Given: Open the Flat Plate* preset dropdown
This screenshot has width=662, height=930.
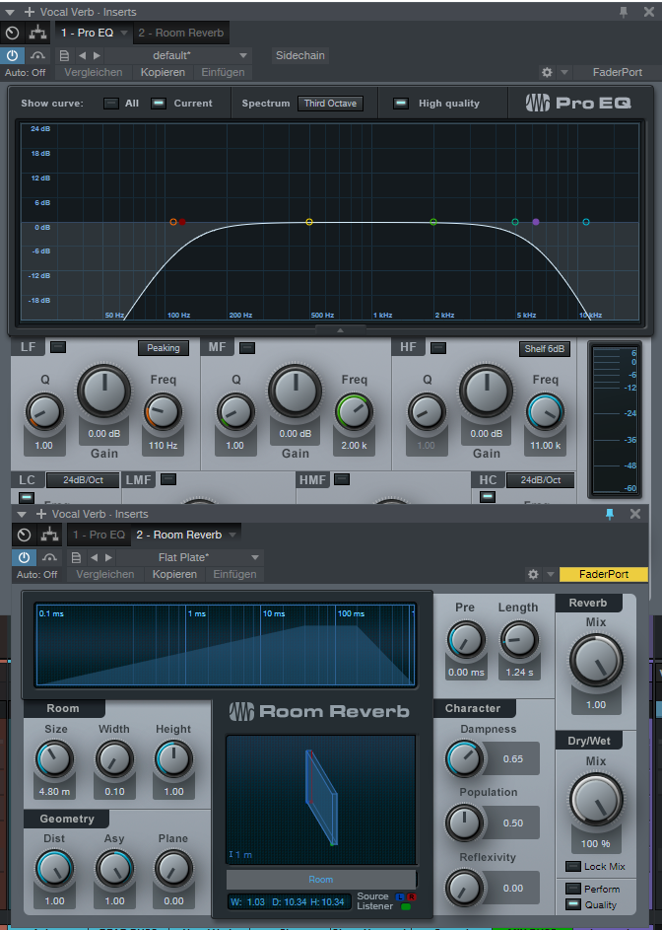Looking at the screenshot, I should [188, 557].
